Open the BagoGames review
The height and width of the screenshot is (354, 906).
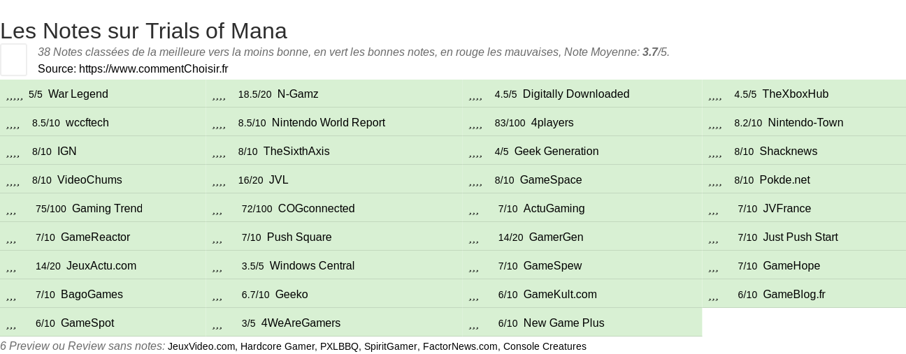pyautogui.click(x=92, y=295)
